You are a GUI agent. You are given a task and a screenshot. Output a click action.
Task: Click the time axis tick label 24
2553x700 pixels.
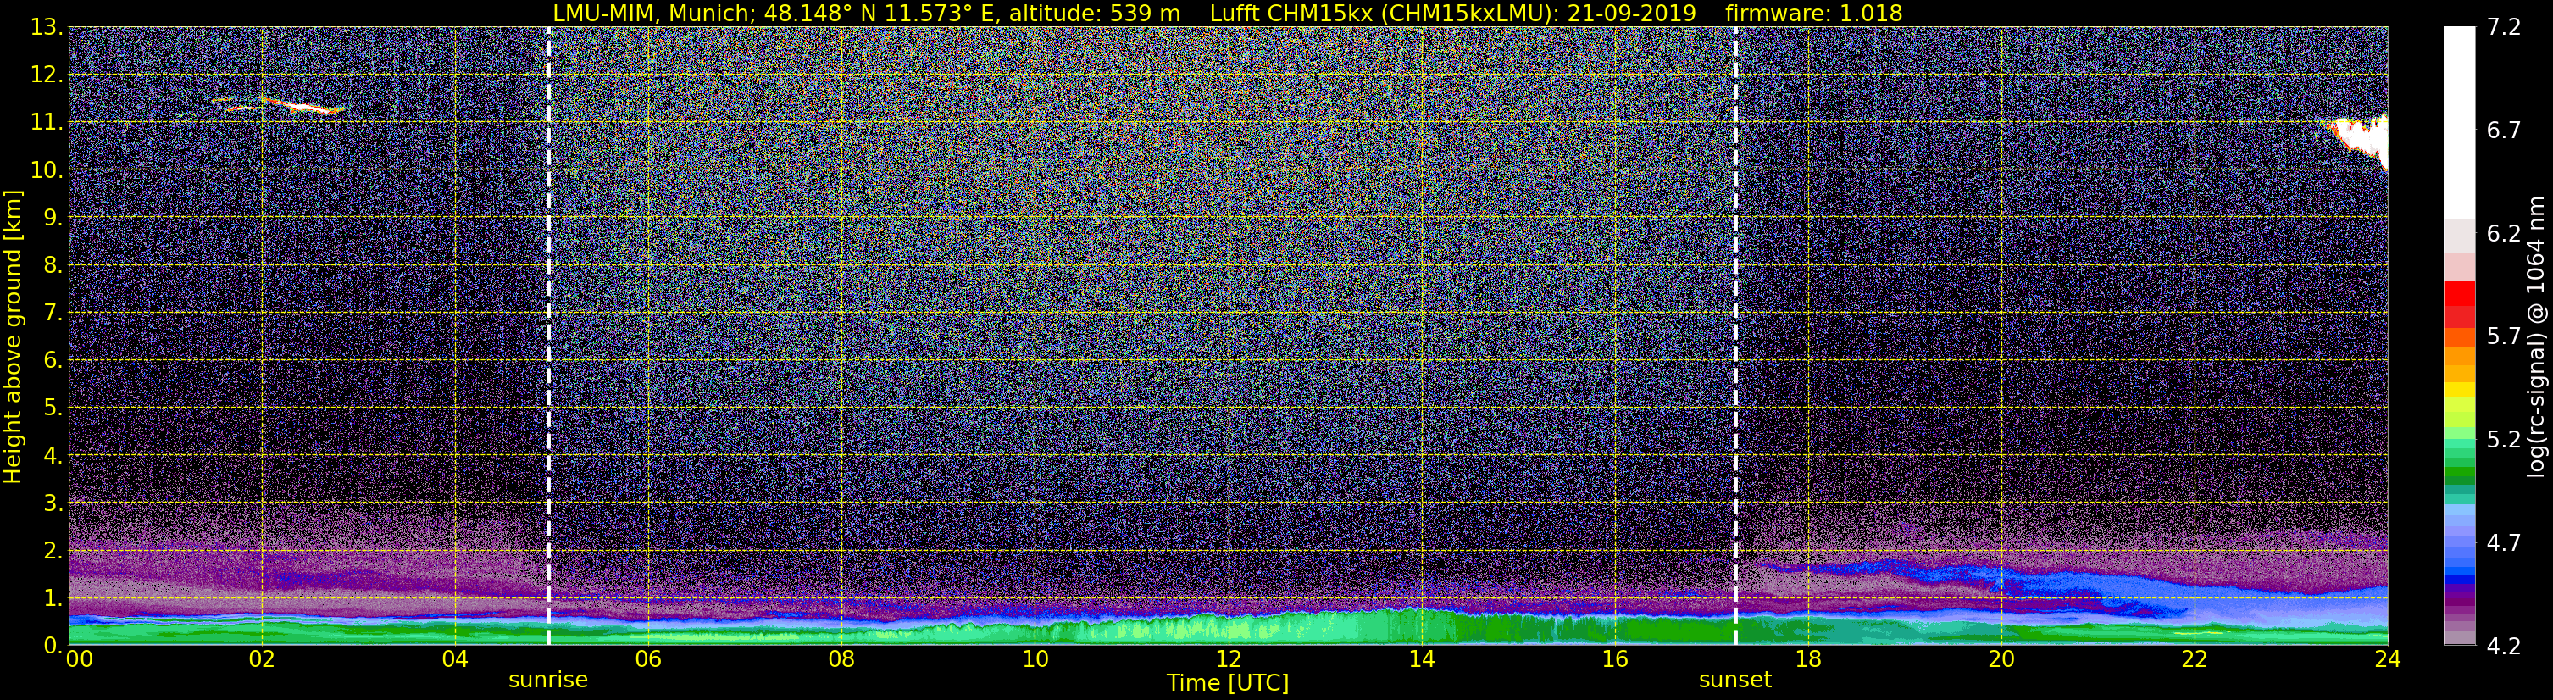click(2388, 659)
